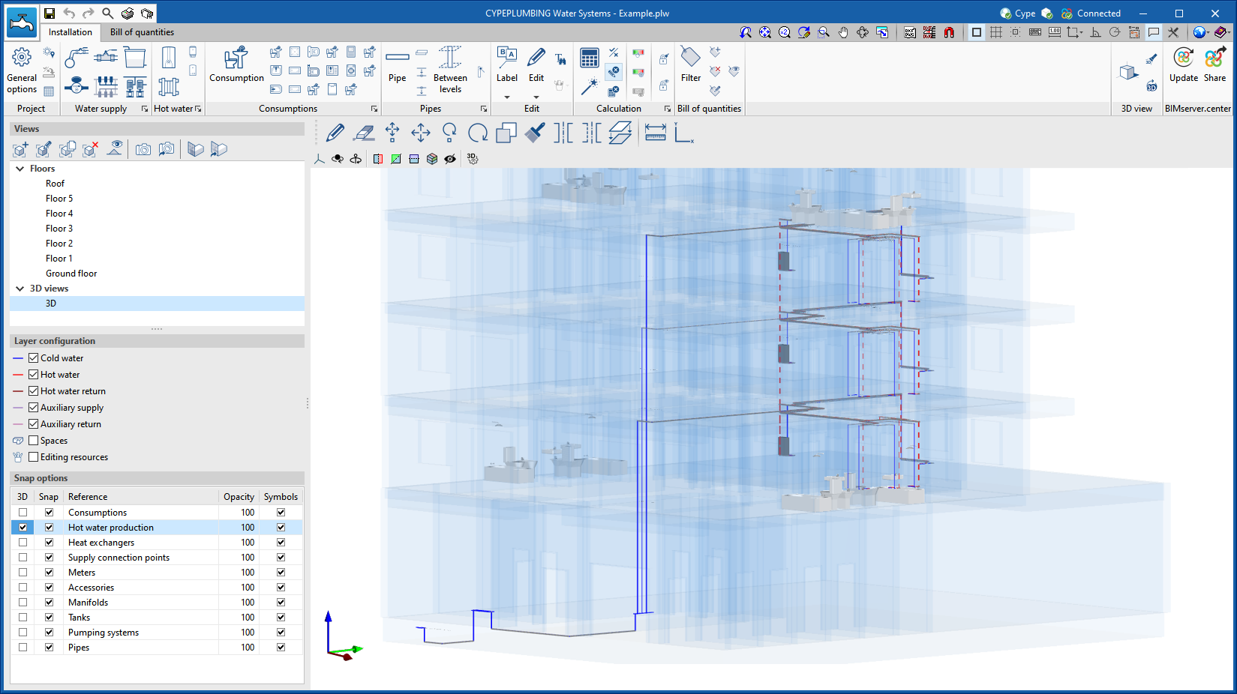Select the Roof floor view
This screenshot has width=1237, height=694.
coord(55,184)
